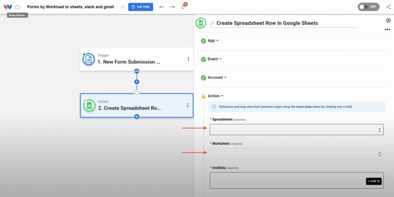Open the panel's three-dot more menu

pos(387,29)
